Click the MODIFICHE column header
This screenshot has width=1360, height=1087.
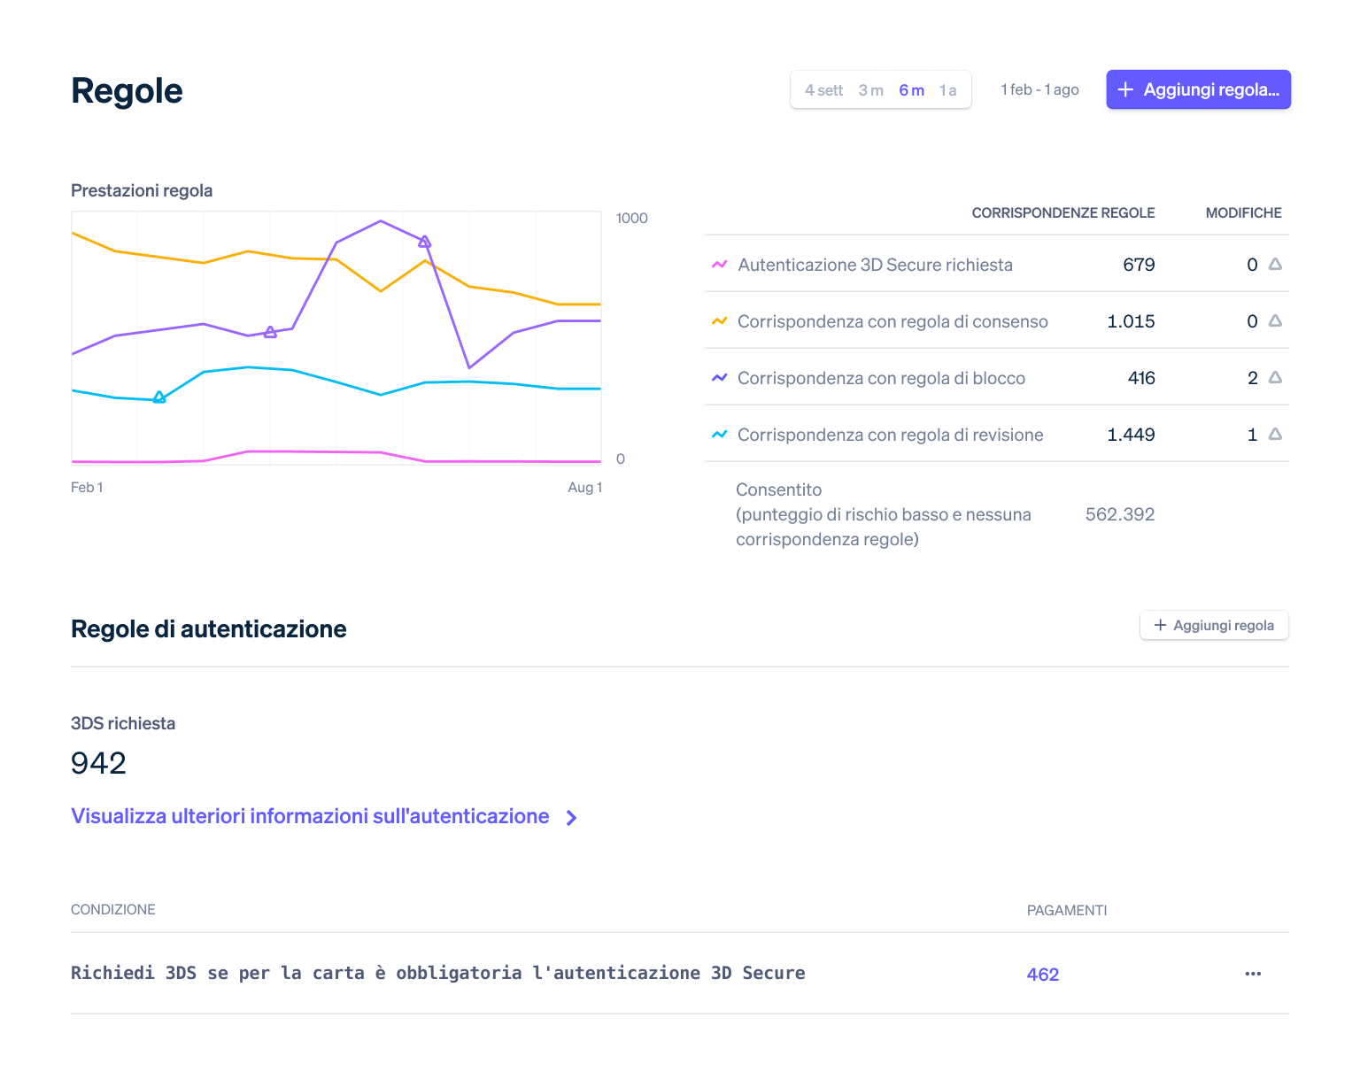(1244, 212)
